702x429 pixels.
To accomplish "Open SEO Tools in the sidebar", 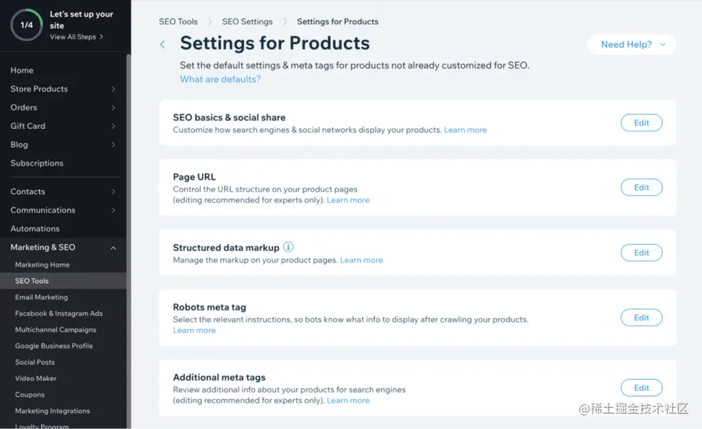I will click(32, 281).
